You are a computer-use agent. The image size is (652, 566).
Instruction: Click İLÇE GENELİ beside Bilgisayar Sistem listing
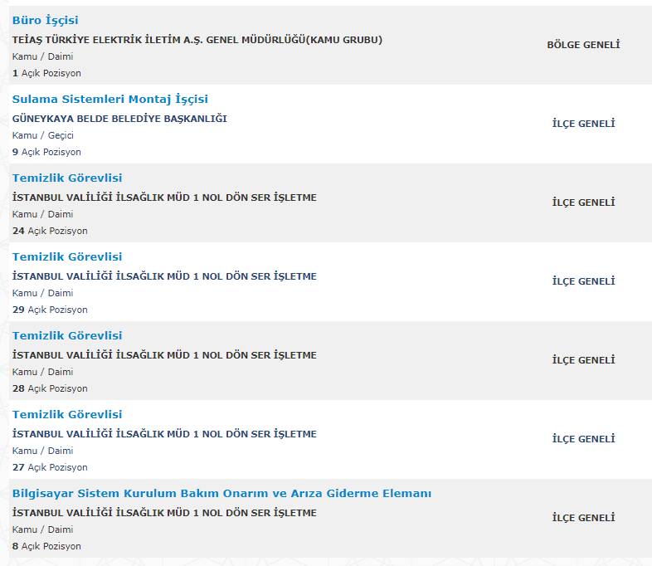click(x=583, y=518)
